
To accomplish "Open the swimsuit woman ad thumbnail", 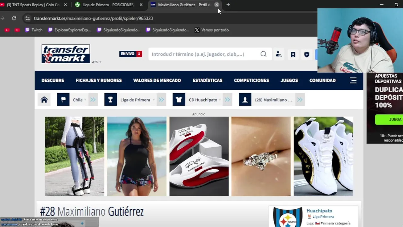I will click(137, 156).
